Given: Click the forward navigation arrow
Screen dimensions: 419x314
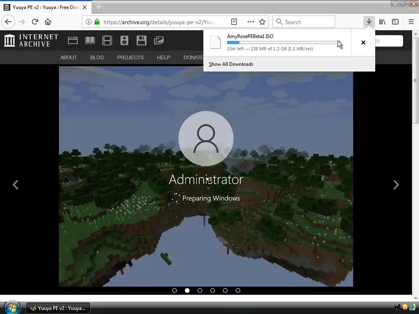Looking at the screenshot, I should point(22,22).
